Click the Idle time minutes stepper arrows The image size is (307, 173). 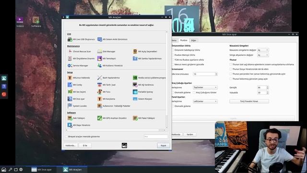216,74
